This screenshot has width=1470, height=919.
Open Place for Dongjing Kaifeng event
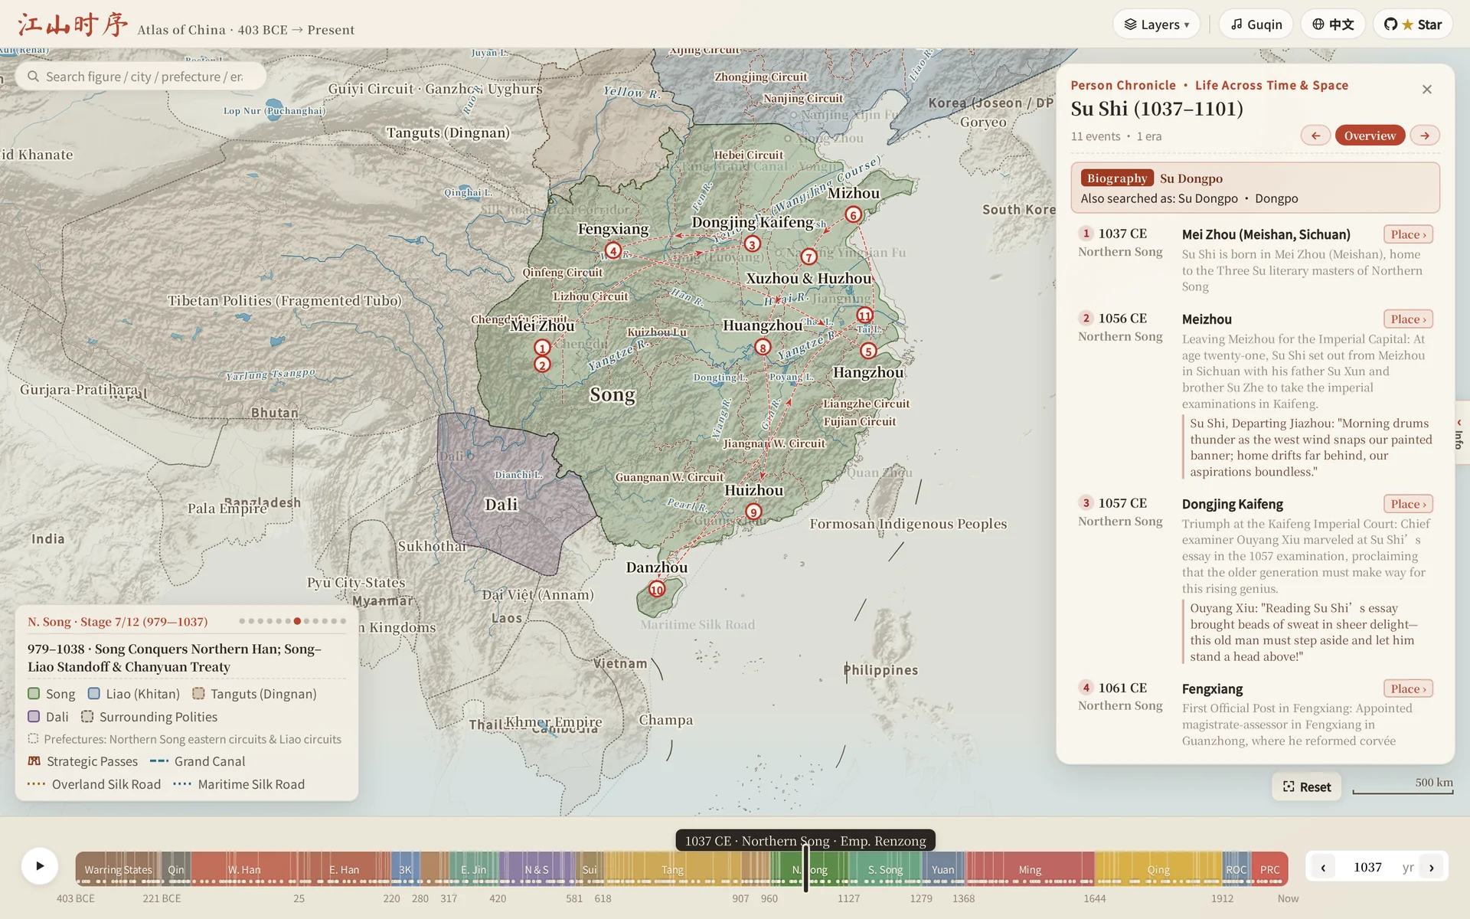pyautogui.click(x=1408, y=504)
